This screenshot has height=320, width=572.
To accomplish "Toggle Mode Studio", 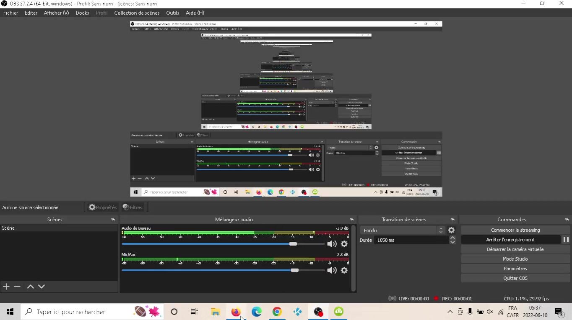I will pyautogui.click(x=515, y=259).
